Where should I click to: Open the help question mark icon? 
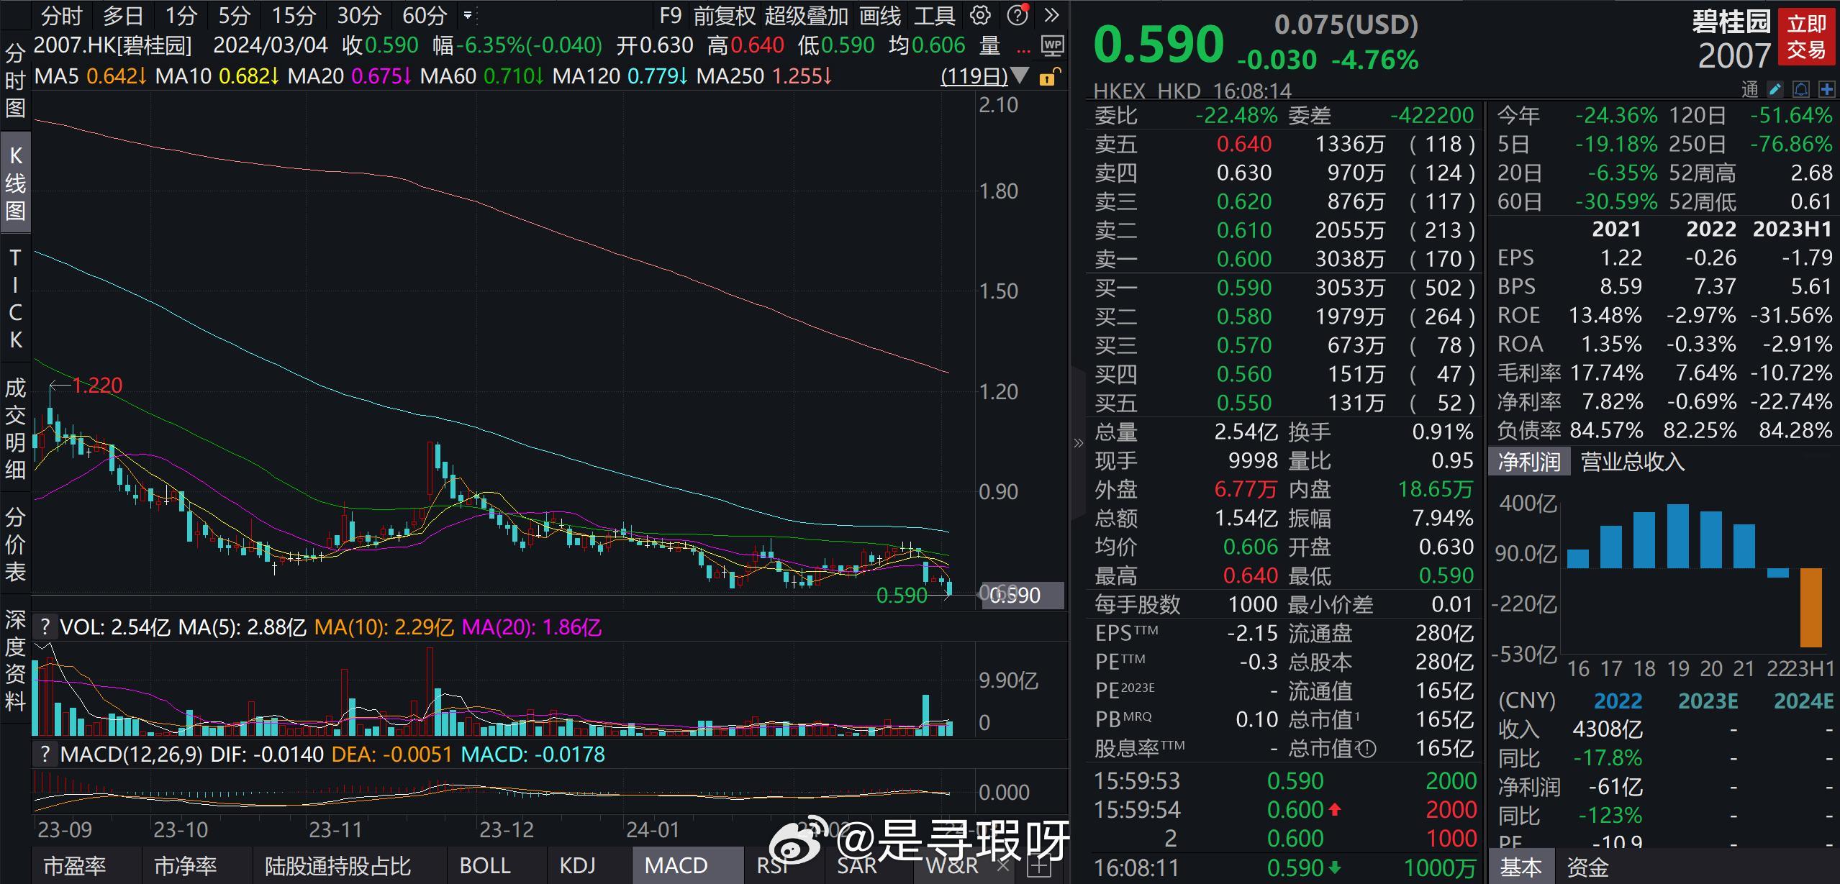coord(1018,15)
